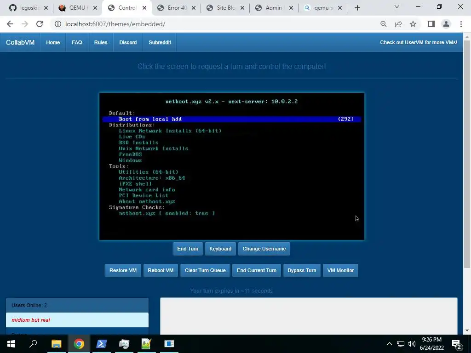Viewport: 471px width, 353px height.
Task: Click the Check out UserVM link
Action: click(419, 42)
